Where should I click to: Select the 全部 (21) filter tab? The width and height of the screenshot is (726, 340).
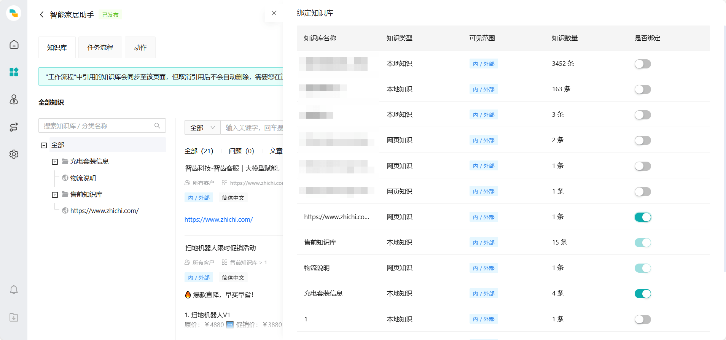[x=199, y=151]
